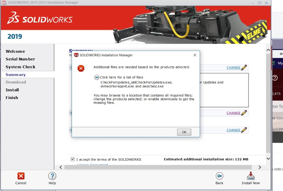Click pencil icon beside the purple CHANGE link

pyautogui.click(x=244, y=113)
